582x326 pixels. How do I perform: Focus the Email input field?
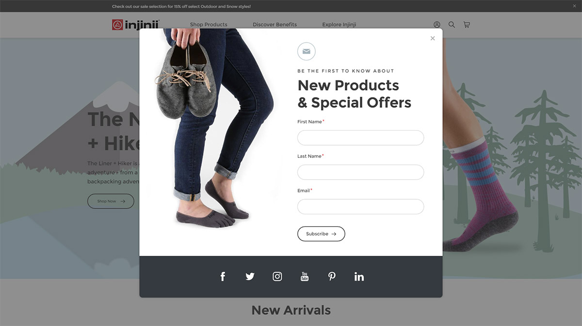360,207
